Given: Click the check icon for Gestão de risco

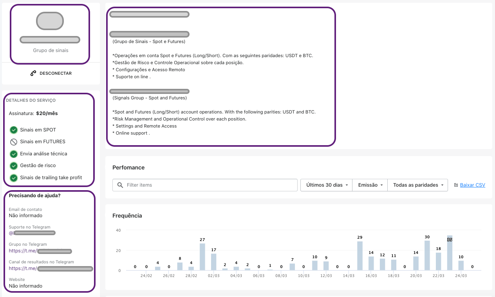Looking at the screenshot, I should pyautogui.click(x=14, y=166).
